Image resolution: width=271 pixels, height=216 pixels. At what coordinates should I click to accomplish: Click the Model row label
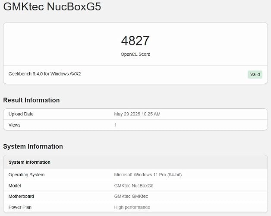(15, 186)
